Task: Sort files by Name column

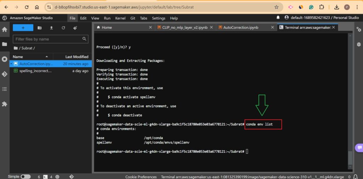Action: pos(18,57)
